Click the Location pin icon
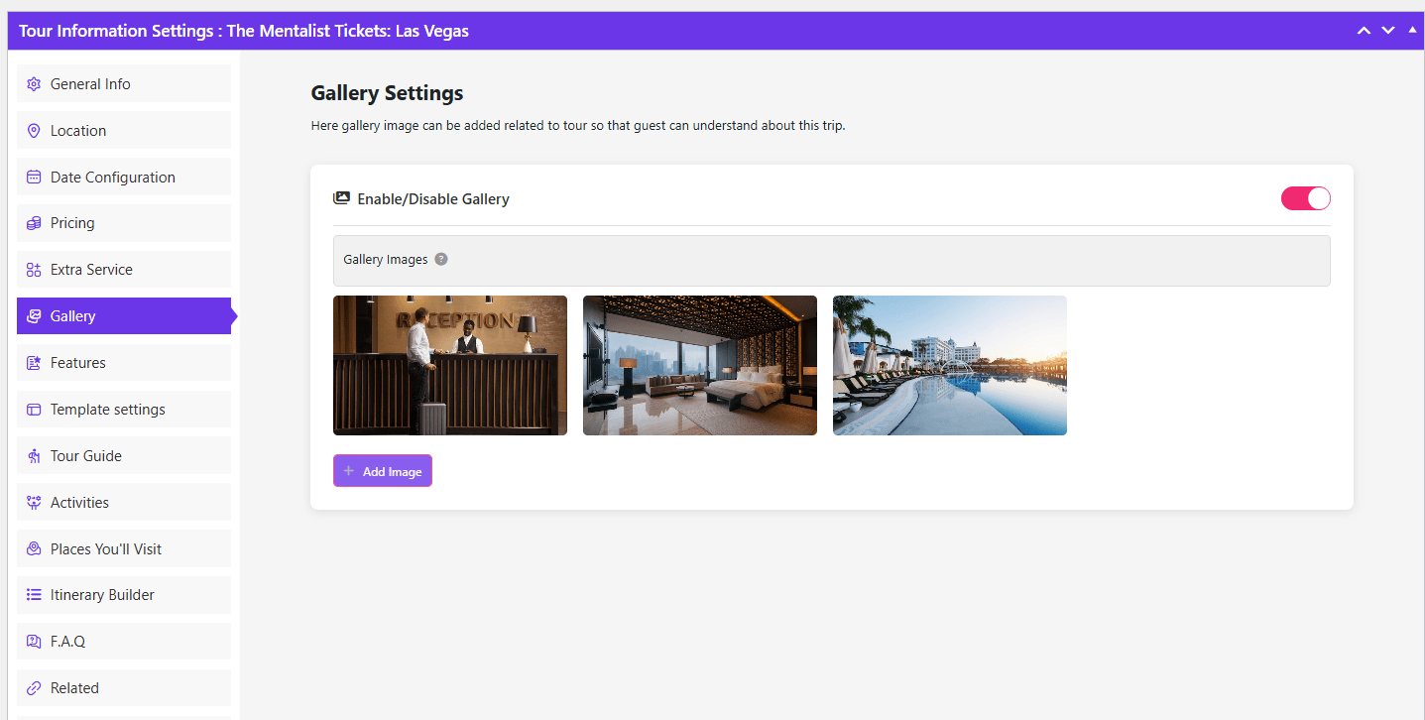The image size is (1425, 720). pos(34,131)
